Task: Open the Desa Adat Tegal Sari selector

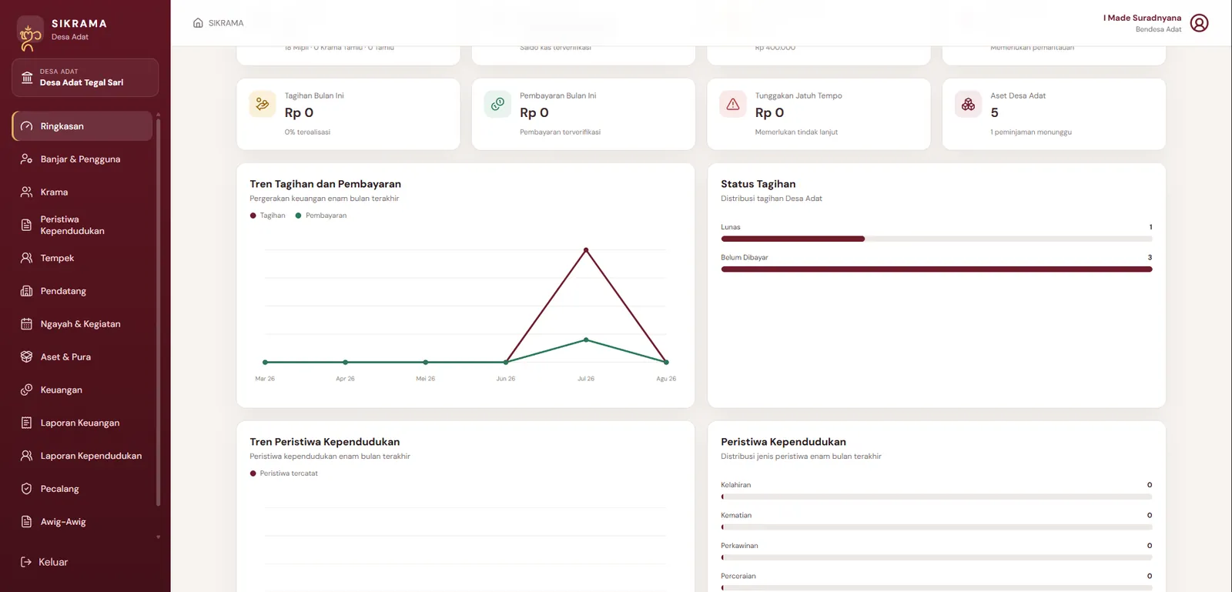Action: [x=85, y=78]
